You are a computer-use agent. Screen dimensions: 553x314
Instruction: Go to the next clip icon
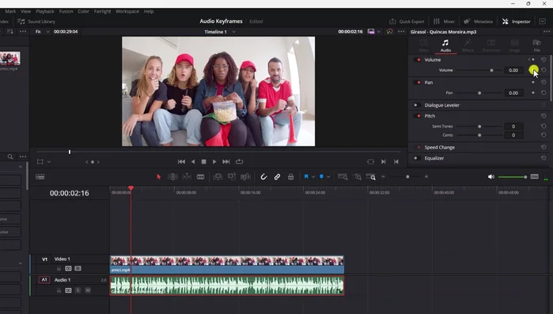coord(384,162)
